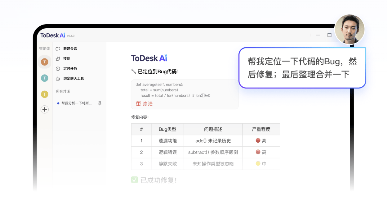Click the ToDesk AI logo in chat
Viewport: 387px width, 206px height.
point(149,58)
